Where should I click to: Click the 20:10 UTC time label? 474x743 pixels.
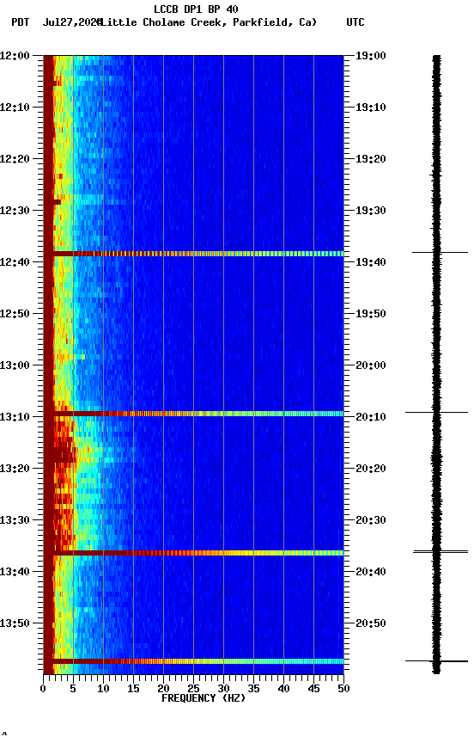pyautogui.click(x=371, y=417)
